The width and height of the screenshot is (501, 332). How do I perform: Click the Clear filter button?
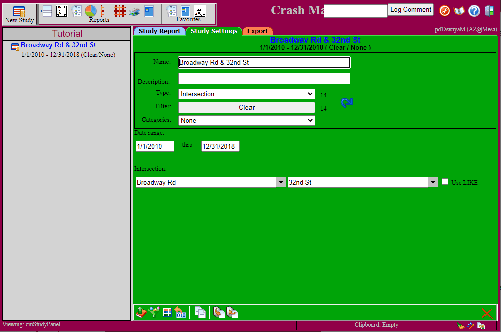pyautogui.click(x=246, y=107)
